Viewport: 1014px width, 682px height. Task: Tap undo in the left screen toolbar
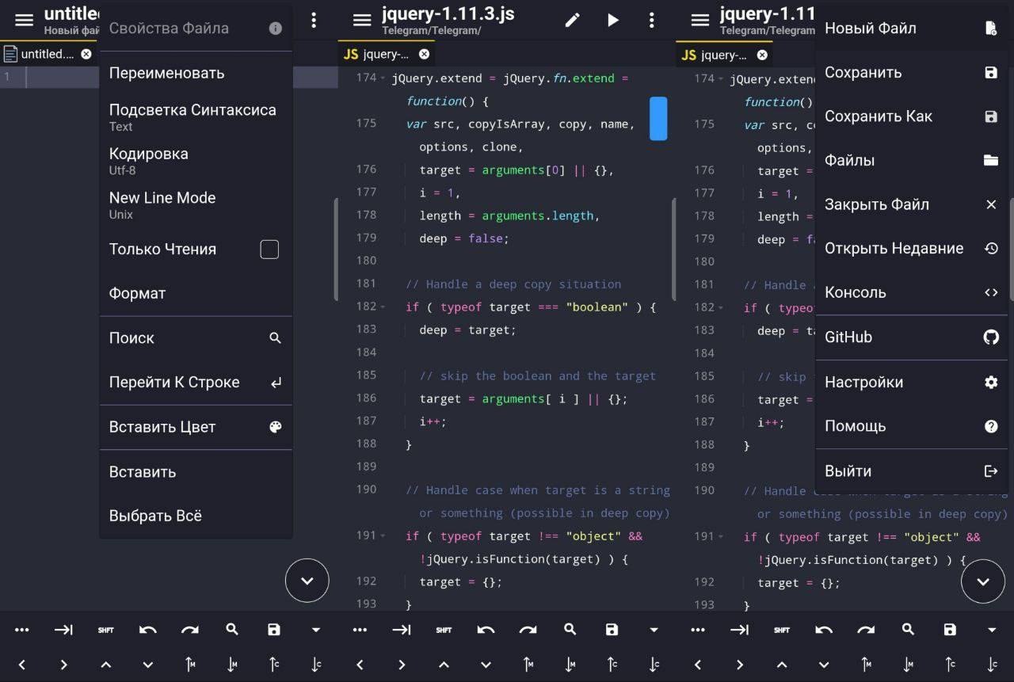click(x=148, y=631)
